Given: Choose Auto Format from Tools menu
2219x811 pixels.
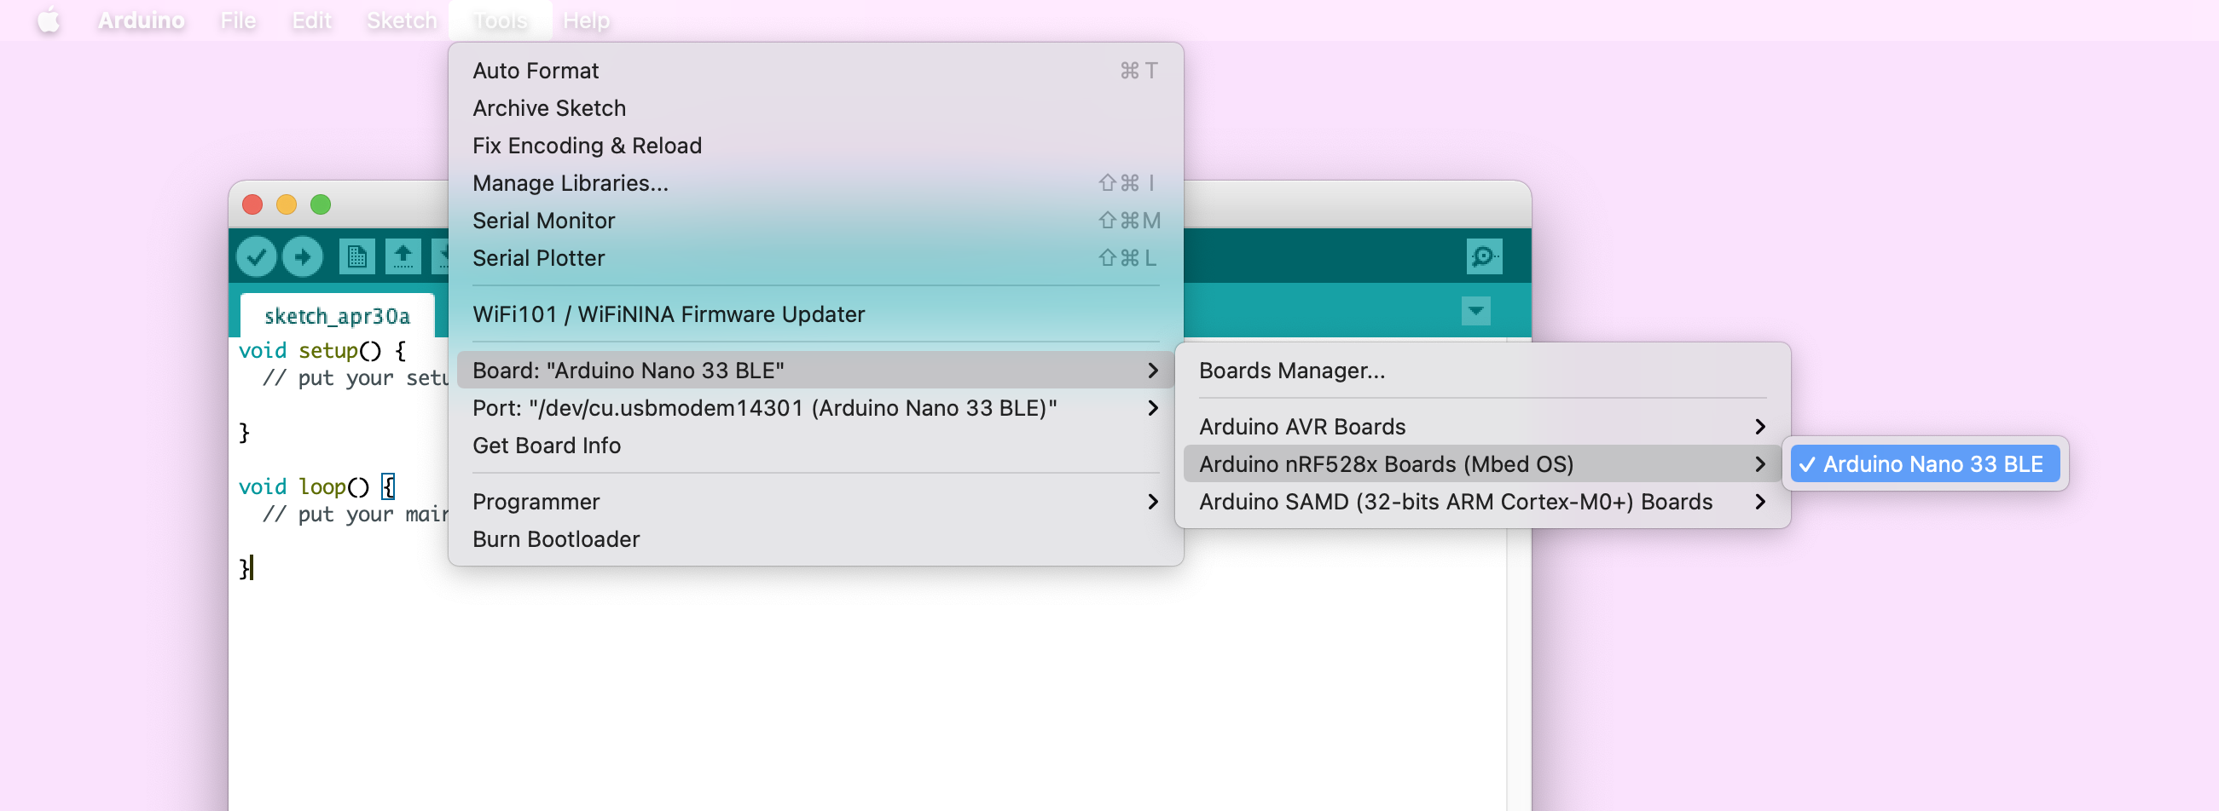Looking at the screenshot, I should 815,71.
